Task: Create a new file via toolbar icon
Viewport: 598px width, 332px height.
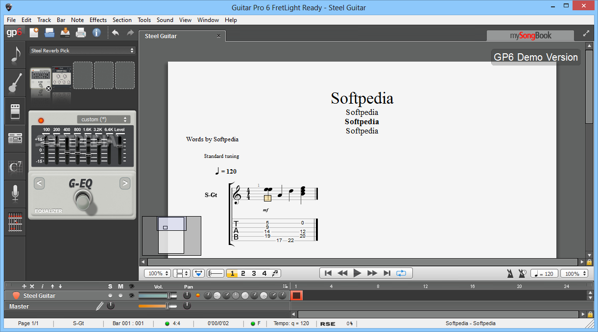Action: tap(34, 33)
